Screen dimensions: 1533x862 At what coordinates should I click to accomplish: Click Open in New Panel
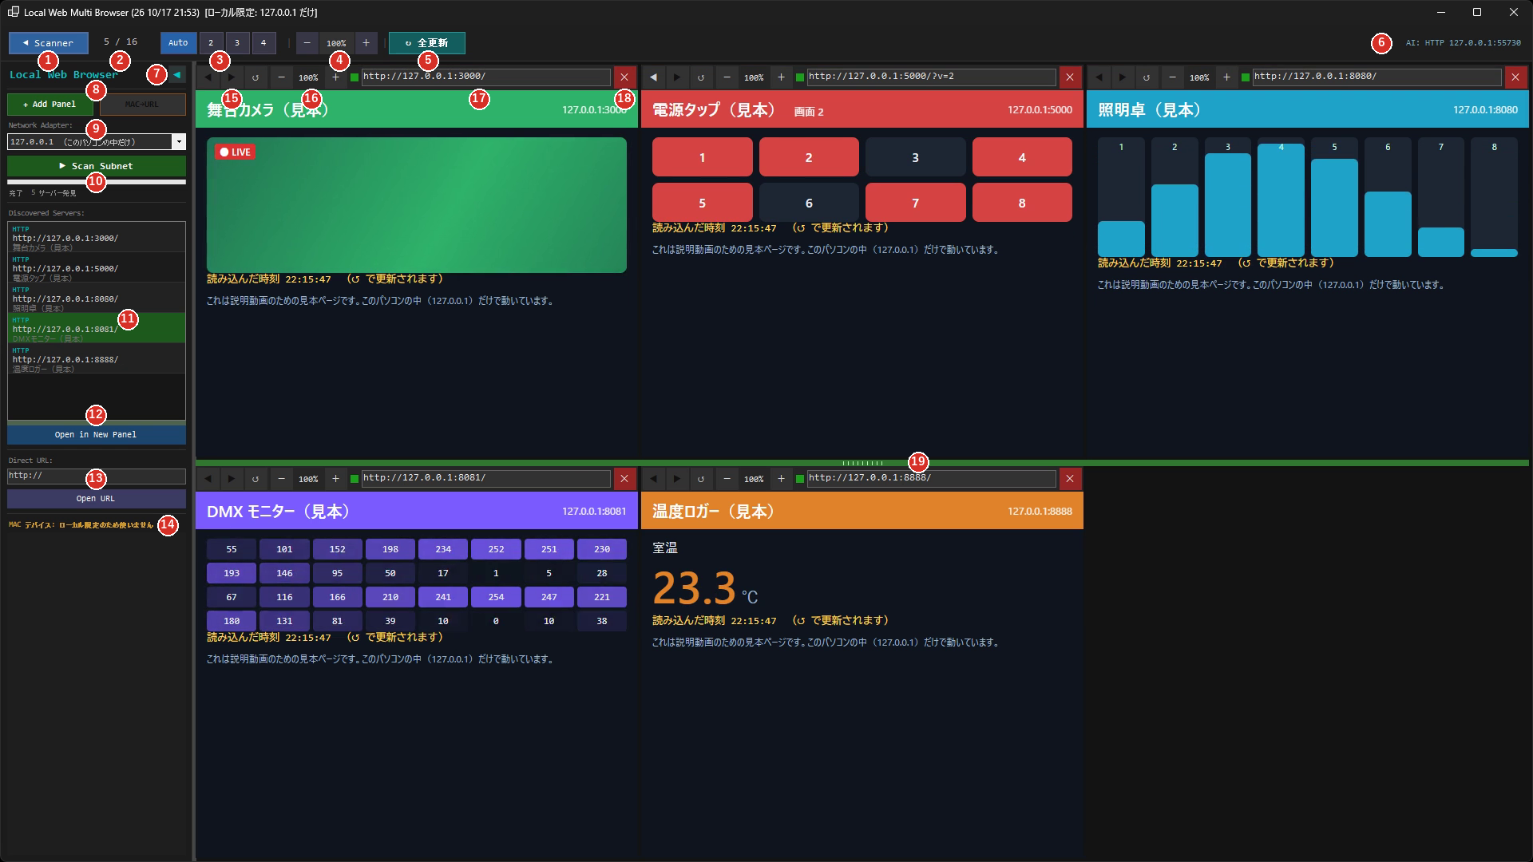pyautogui.click(x=97, y=434)
